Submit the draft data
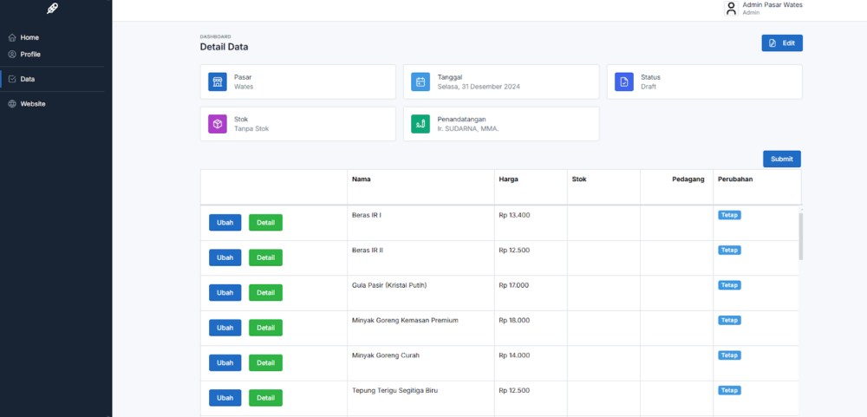This screenshot has height=417, width=867. point(781,159)
